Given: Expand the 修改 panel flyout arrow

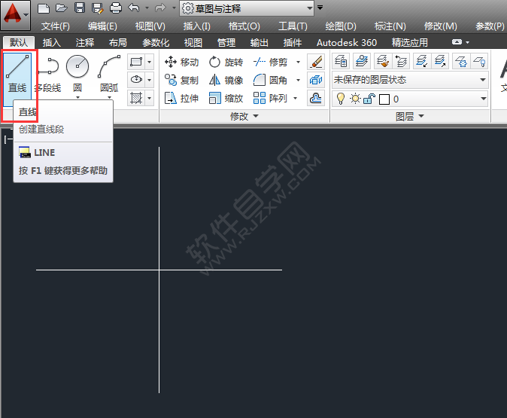Looking at the screenshot, I should tap(255, 117).
